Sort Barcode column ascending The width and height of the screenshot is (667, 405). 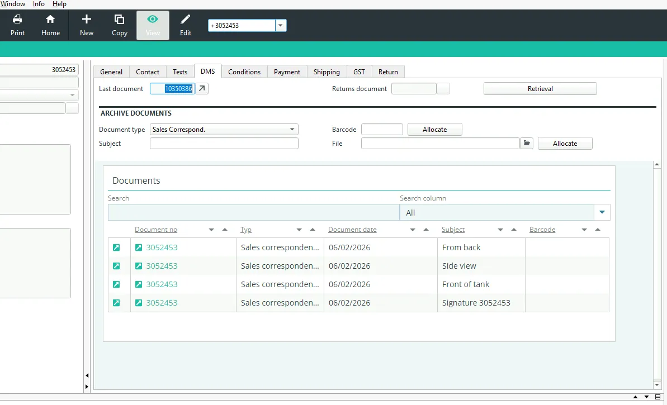[598, 230]
